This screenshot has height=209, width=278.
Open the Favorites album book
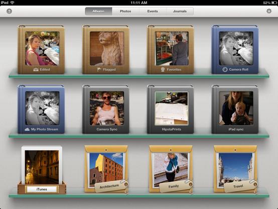[x=171, y=49]
